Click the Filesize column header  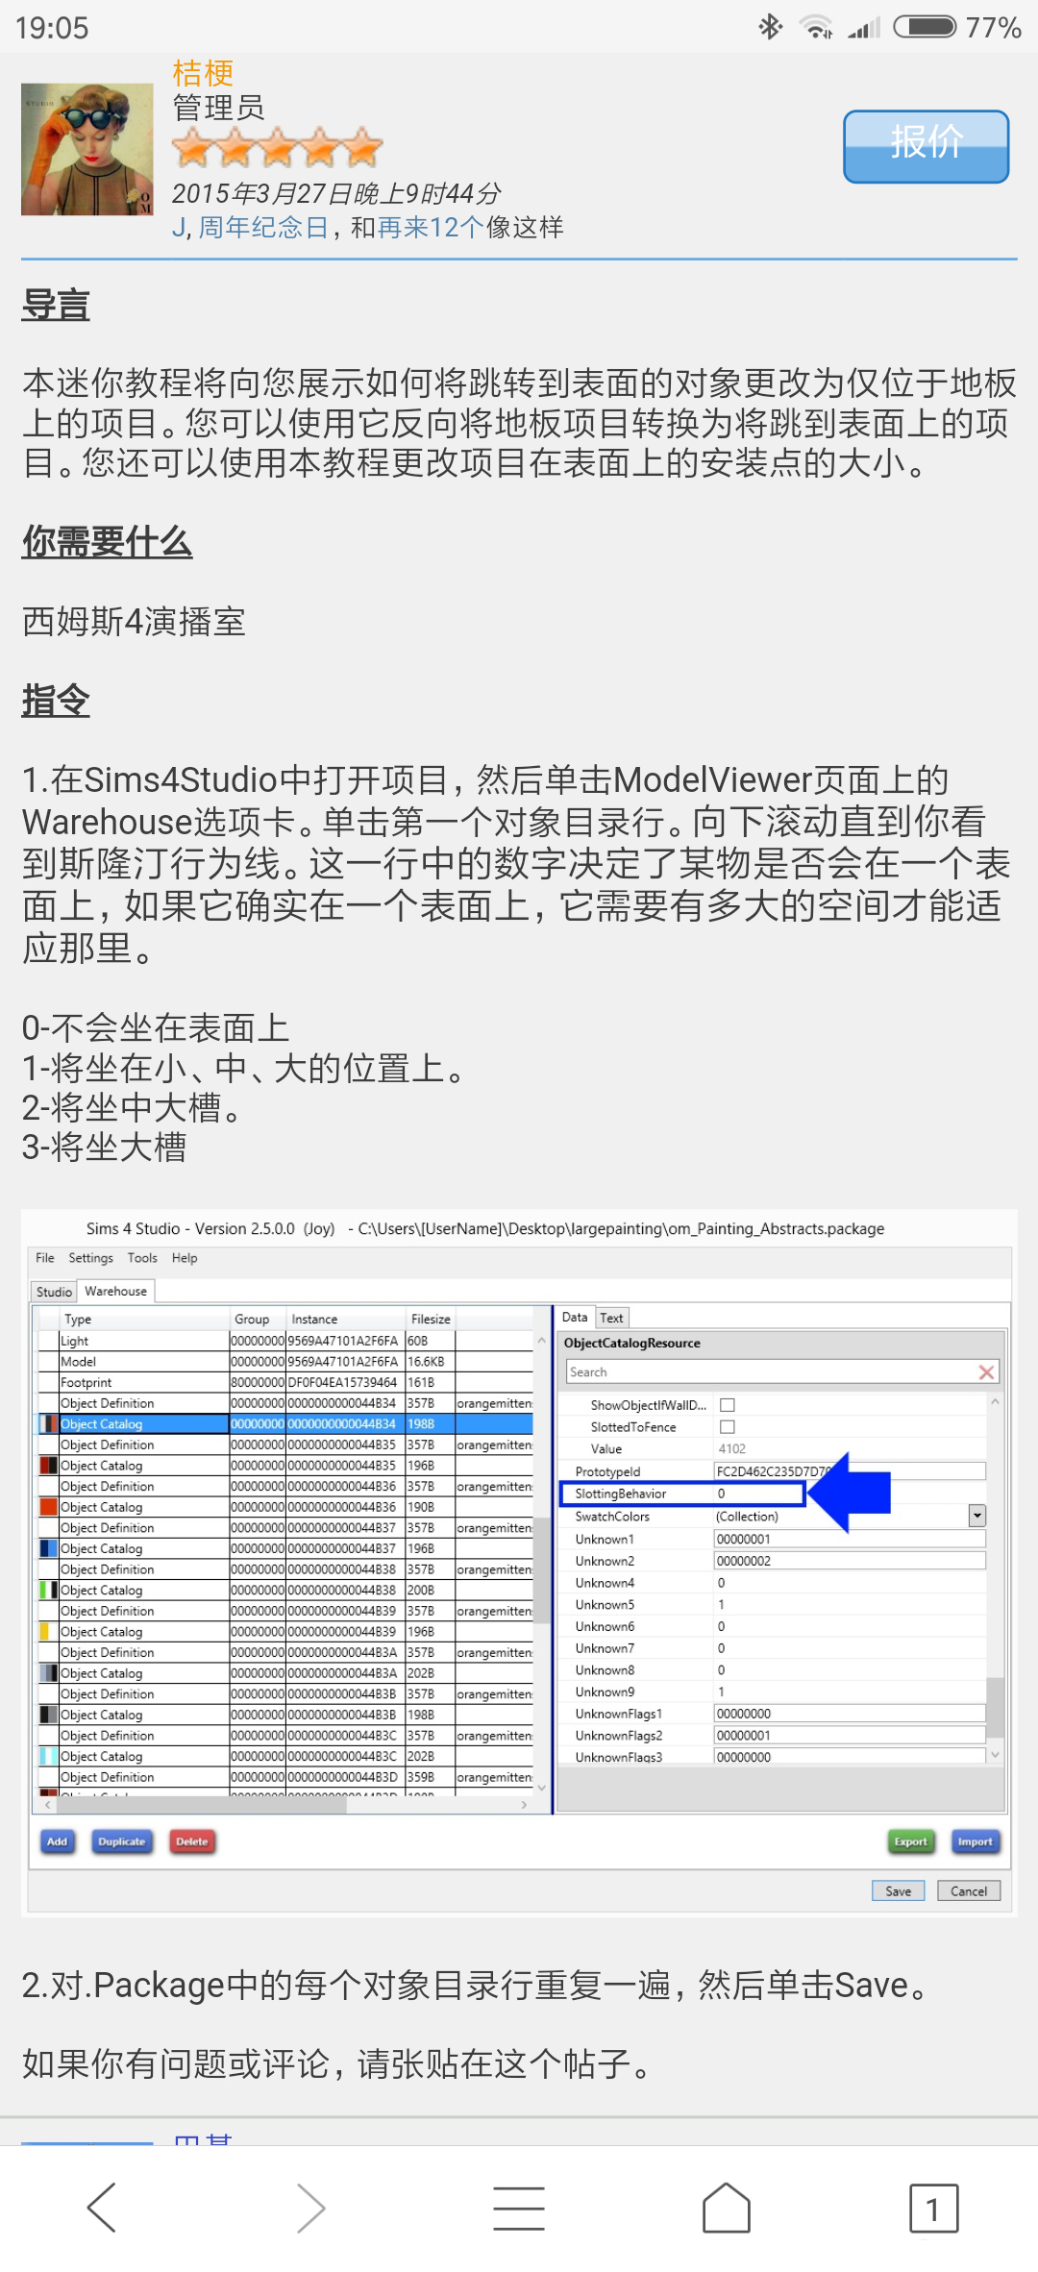[430, 1319]
